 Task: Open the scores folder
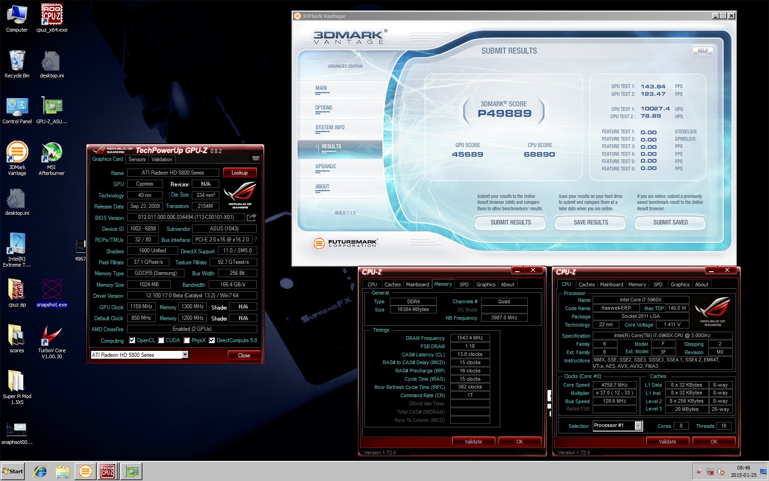coord(17,339)
